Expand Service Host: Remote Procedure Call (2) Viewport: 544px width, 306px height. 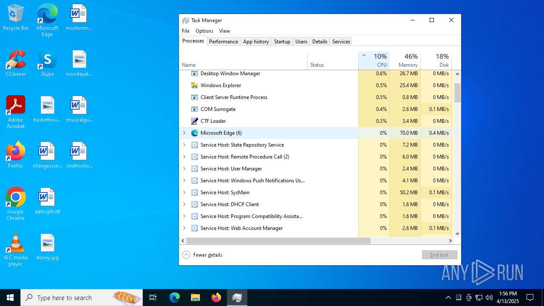[x=184, y=157]
